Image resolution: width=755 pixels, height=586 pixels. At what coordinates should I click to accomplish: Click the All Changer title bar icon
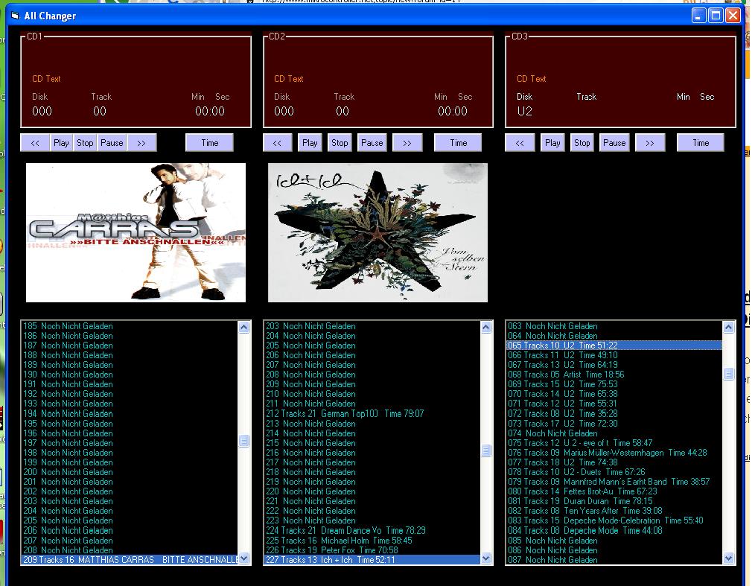(x=15, y=16)
